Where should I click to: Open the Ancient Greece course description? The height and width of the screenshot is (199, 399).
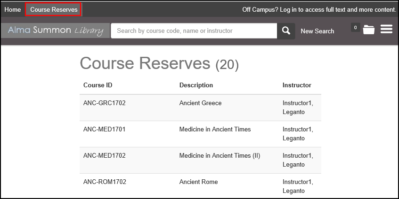200,103
